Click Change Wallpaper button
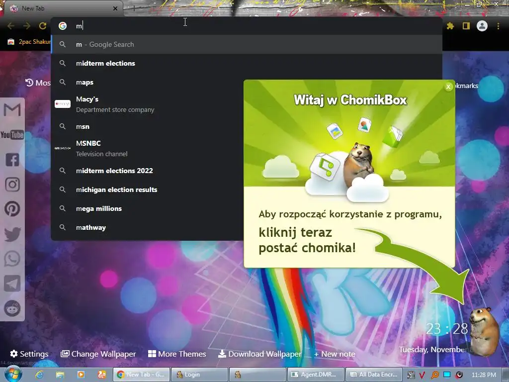 98,354
